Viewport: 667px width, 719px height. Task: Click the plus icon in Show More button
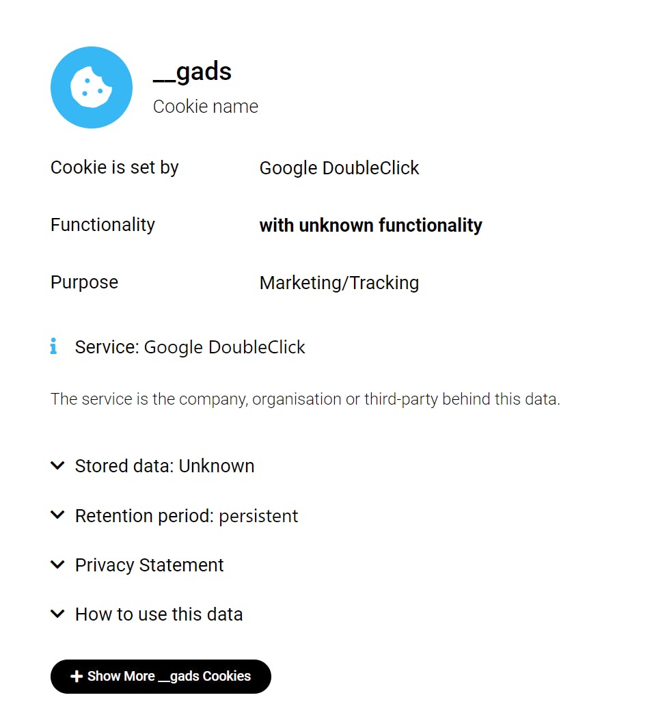click(x=77, y=677)
